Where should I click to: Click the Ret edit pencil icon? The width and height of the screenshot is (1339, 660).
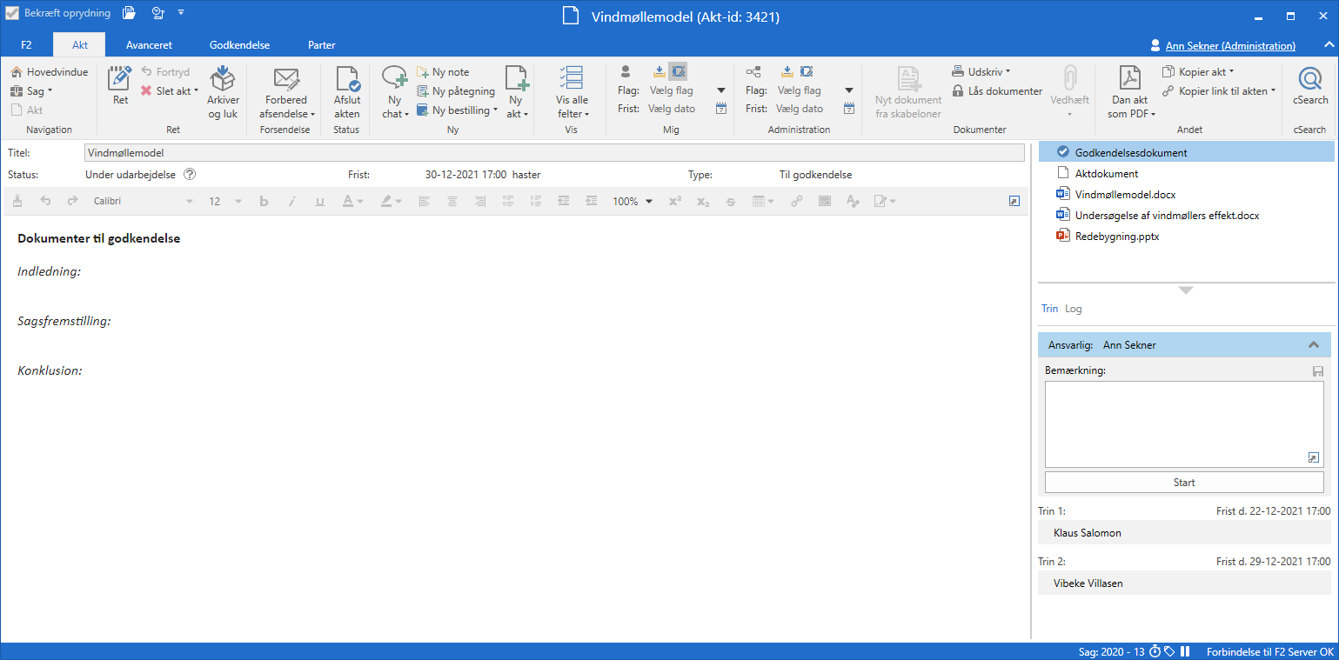coord(120,79)
